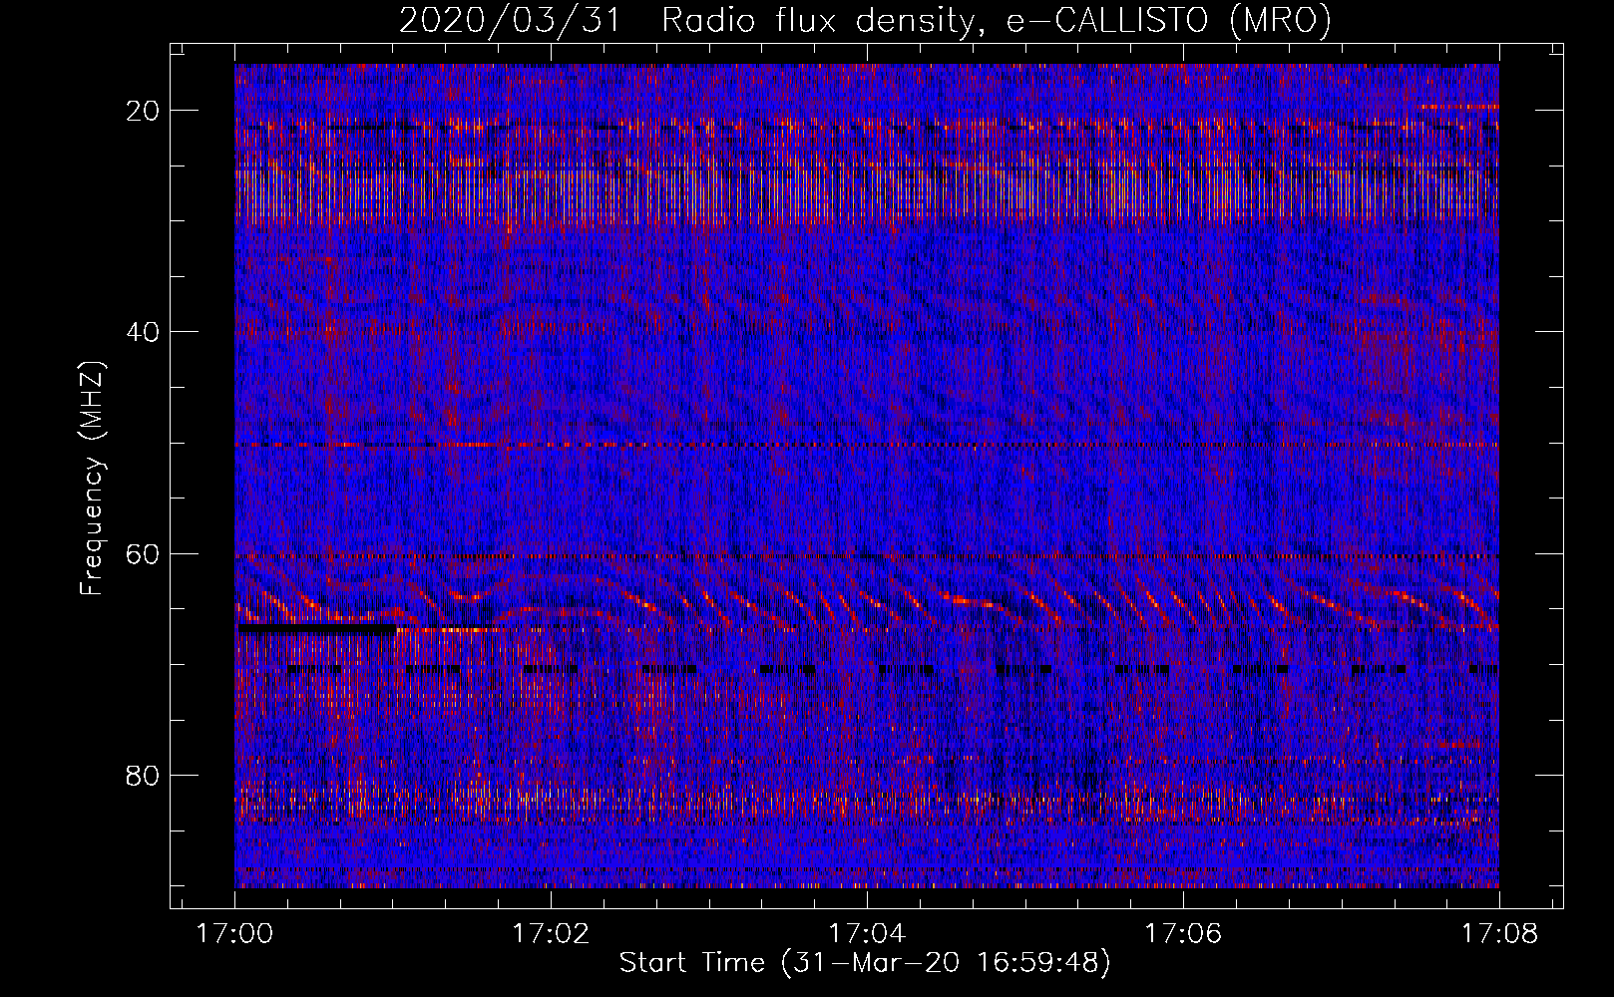Click the 80 frequency tick label

click(144, 775)
